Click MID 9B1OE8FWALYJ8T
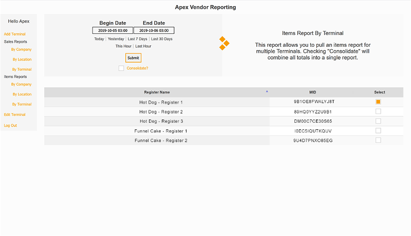Viewport: 411px width, 236px height. click(314, 102)
